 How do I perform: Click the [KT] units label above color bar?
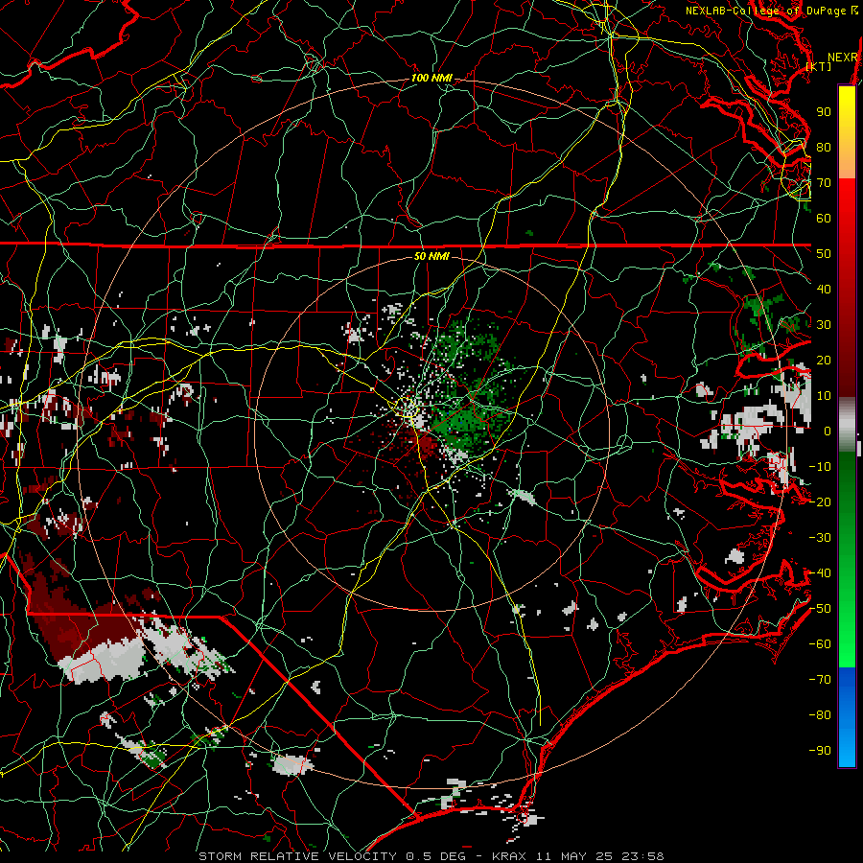pos(819,66)
